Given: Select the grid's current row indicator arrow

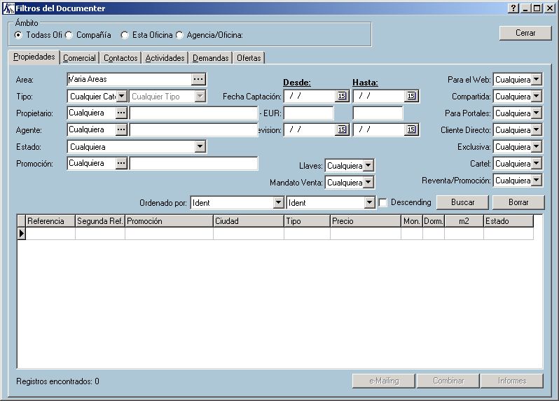Looking at the screenshot, I should (22, 234).
